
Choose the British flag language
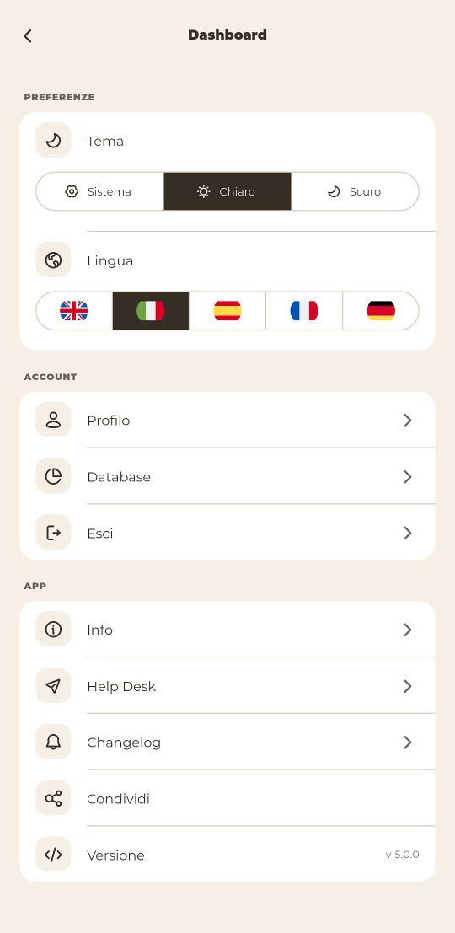point(74,311)
